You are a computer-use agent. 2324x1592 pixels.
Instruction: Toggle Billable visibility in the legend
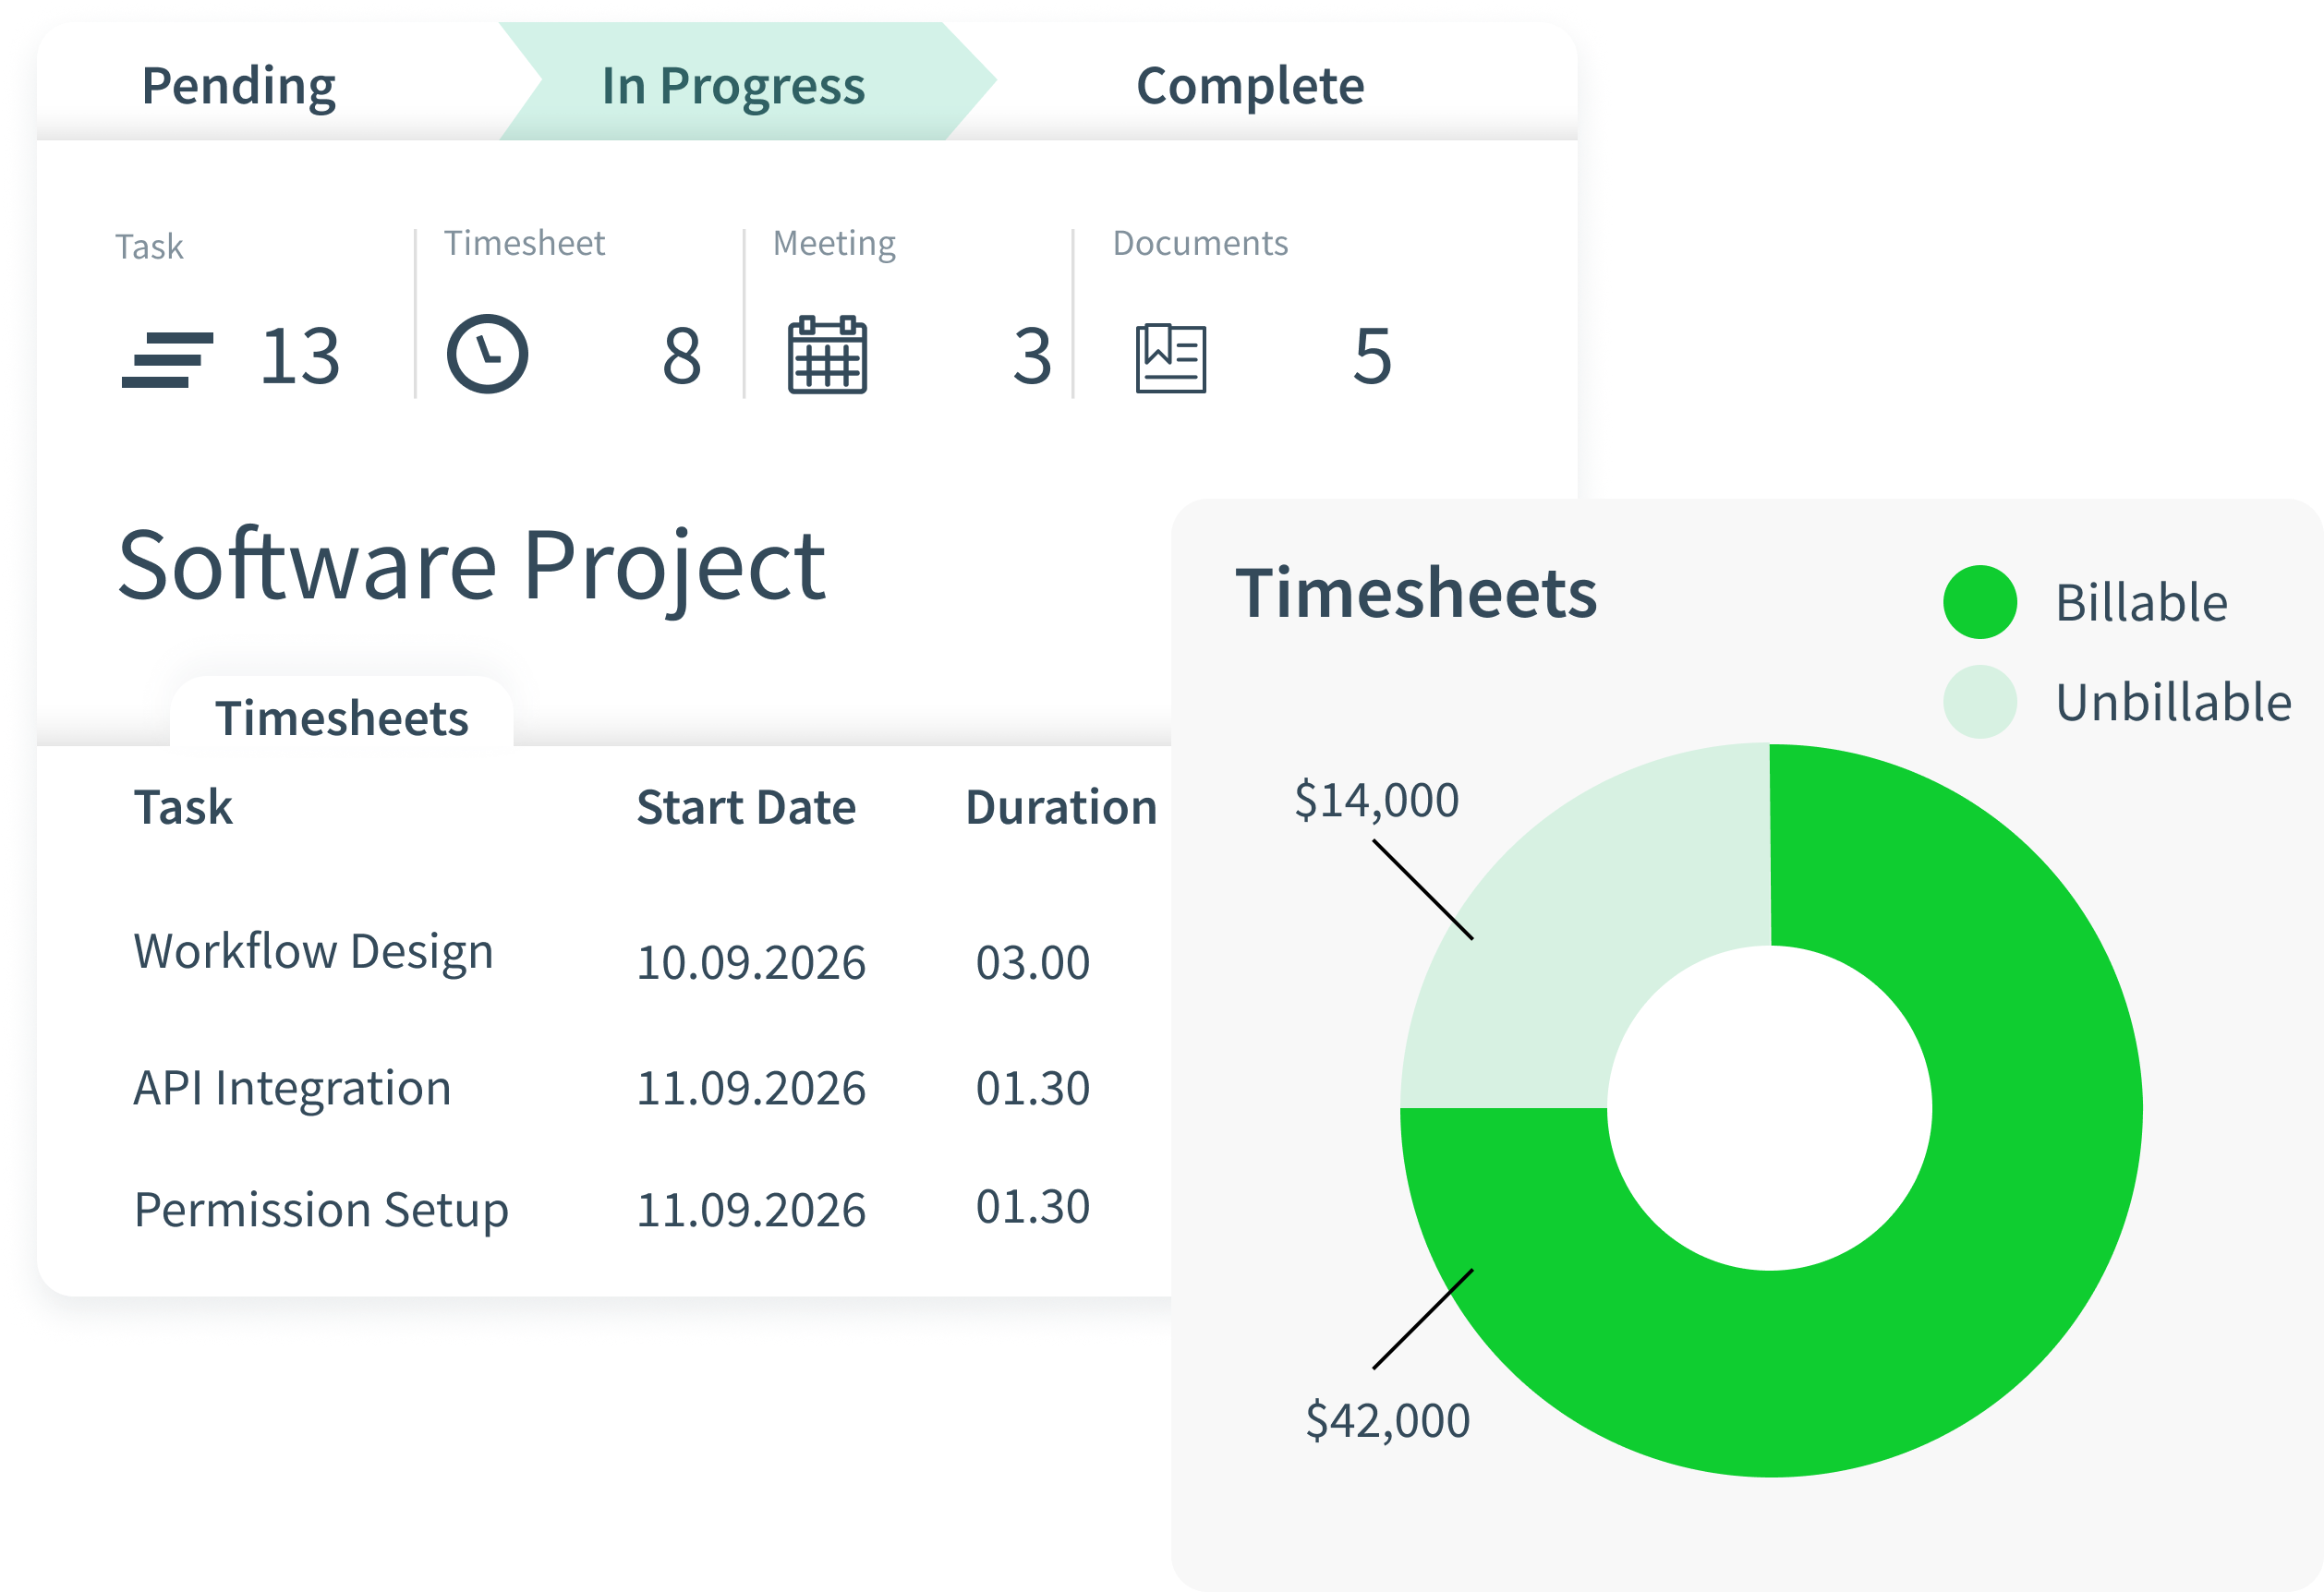click(2140, 600)
